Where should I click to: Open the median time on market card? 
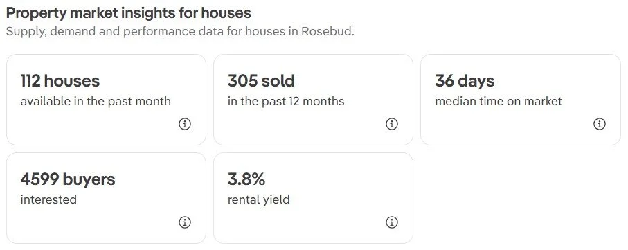pos(521,100)
